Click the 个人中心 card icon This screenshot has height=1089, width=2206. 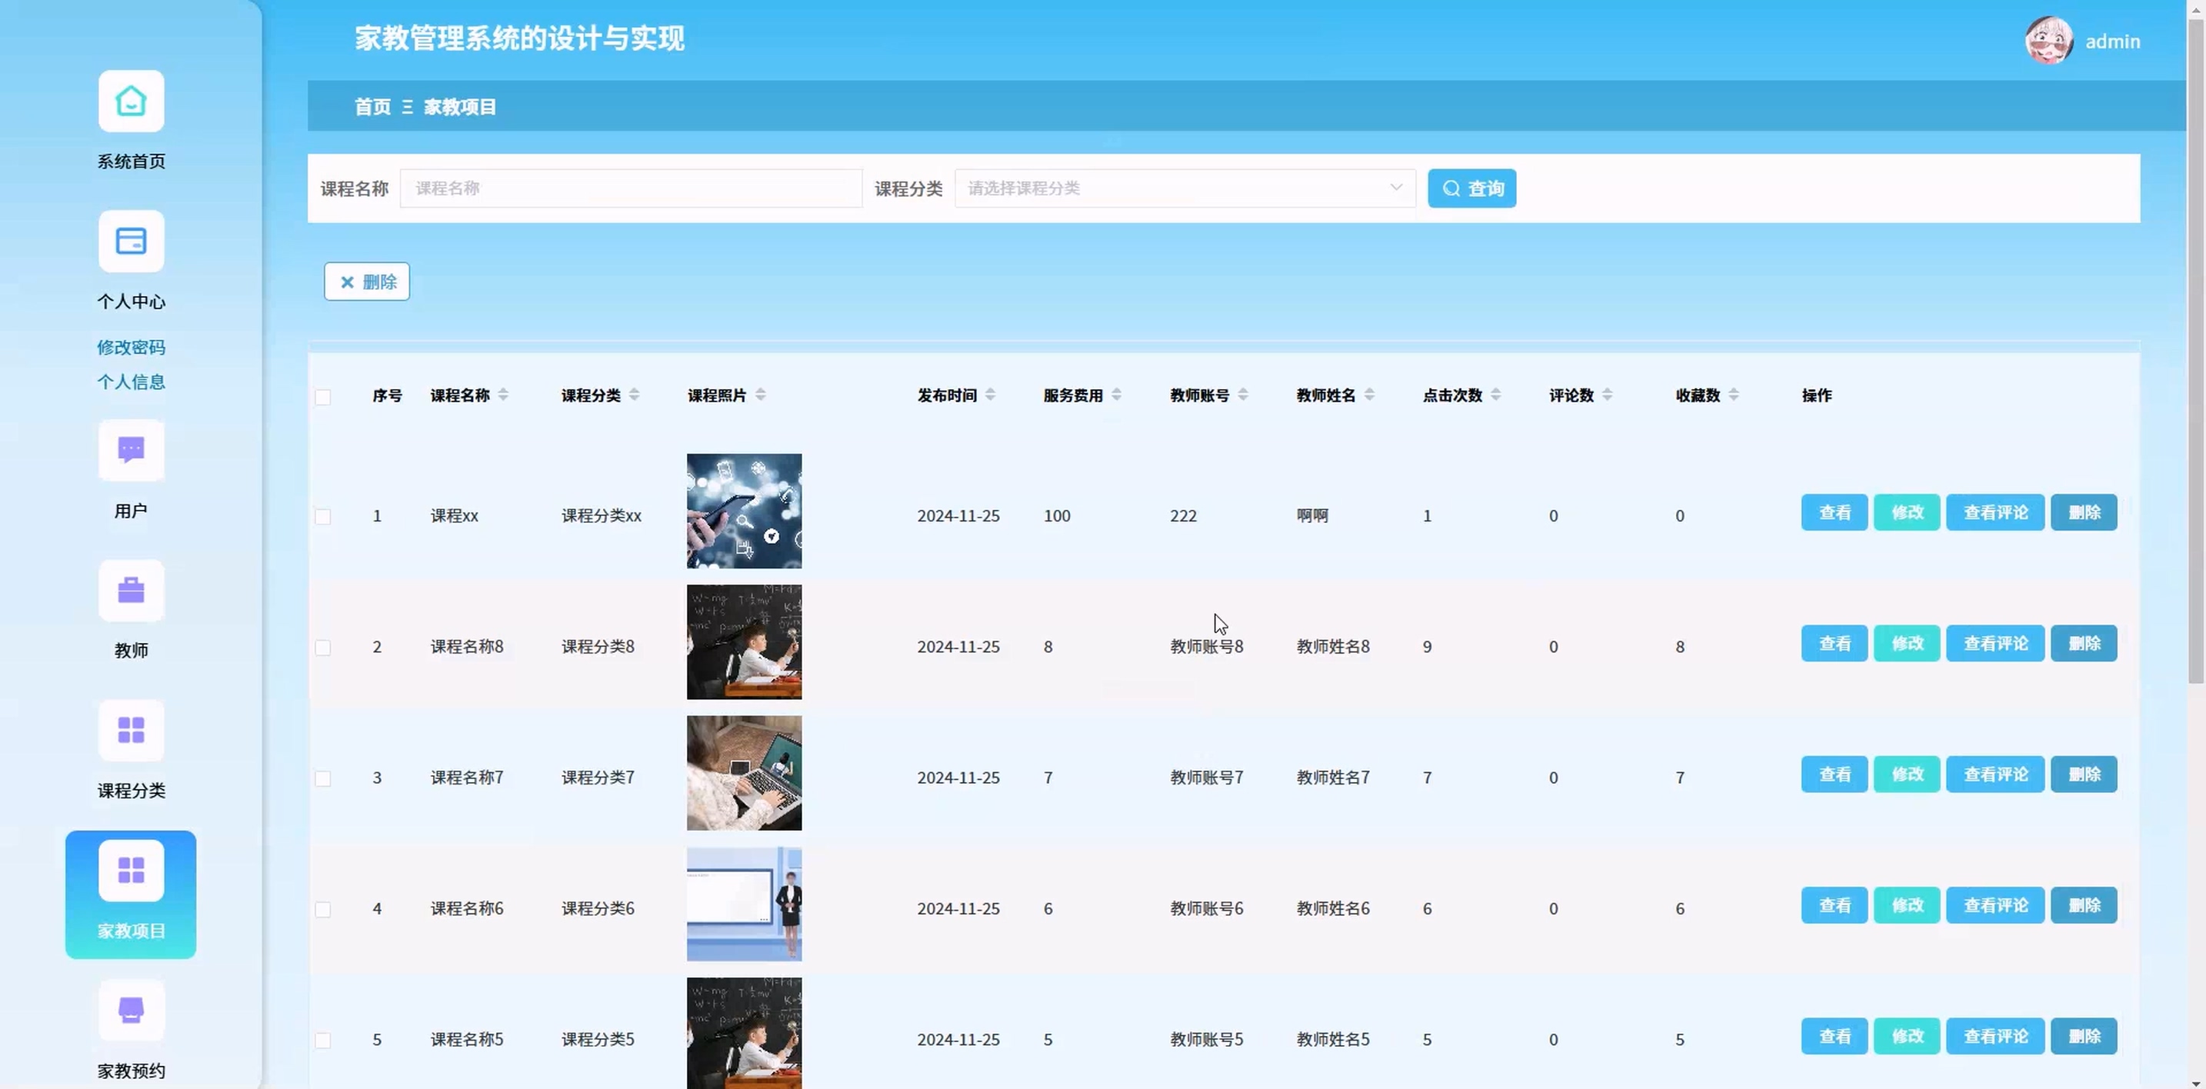[131, 241]
